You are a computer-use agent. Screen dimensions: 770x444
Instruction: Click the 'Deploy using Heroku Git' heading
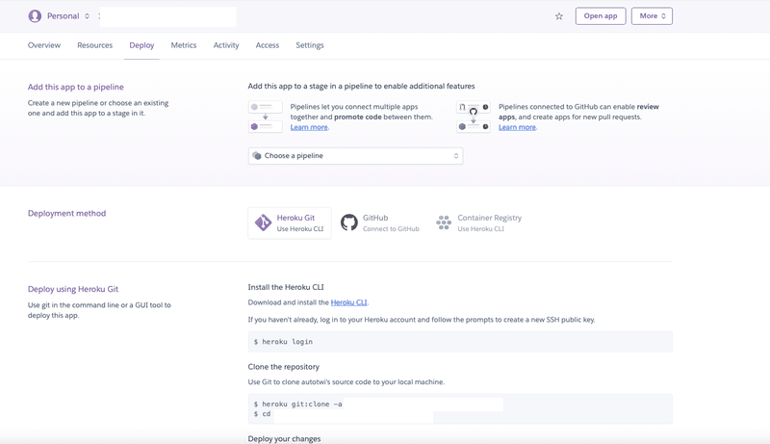[73, 289]
